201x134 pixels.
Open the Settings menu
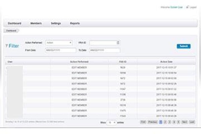click(x=56, y=23)
